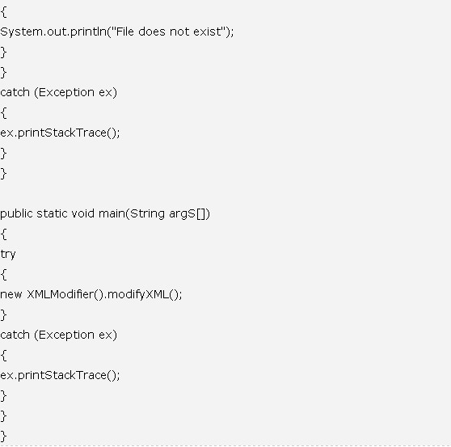Click the catch clause inside the main method
The width and height of the screenshot is (451, 447).
pyautogui.click(x=59, y=335)
